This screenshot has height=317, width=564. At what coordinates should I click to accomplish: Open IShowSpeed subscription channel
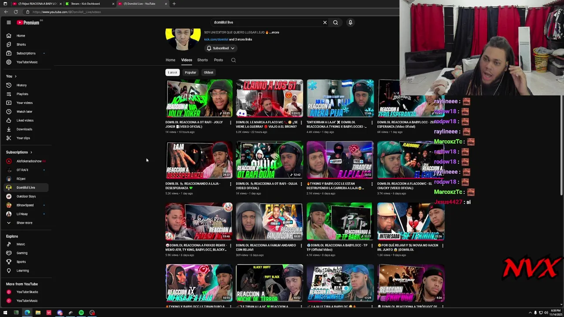point(25,205)
